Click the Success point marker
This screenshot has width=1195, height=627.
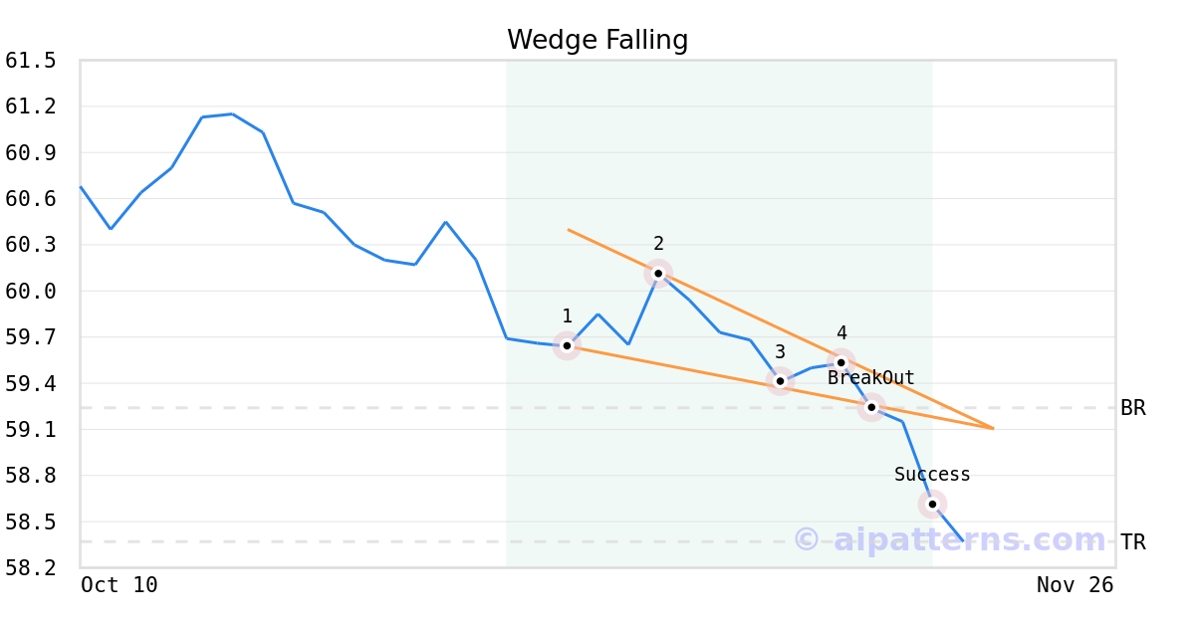[932, 504]
